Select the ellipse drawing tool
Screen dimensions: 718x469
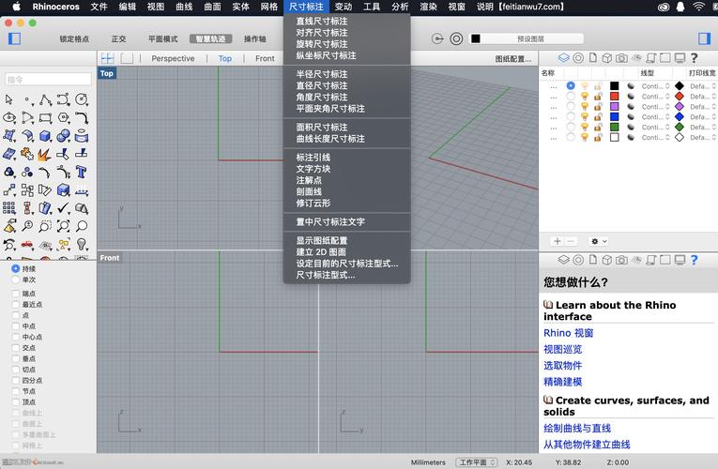(9, 117)
